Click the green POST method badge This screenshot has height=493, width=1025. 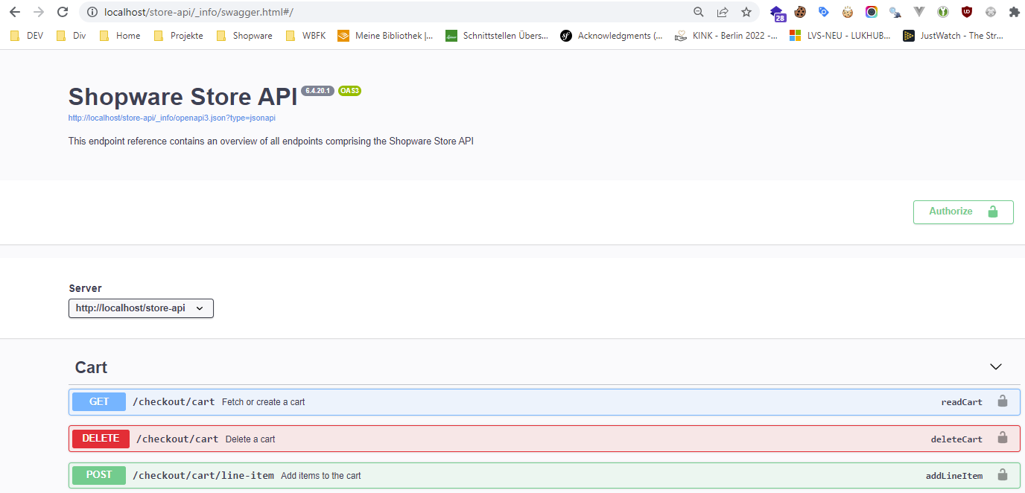pyautogui.click(x=99, y=475)
